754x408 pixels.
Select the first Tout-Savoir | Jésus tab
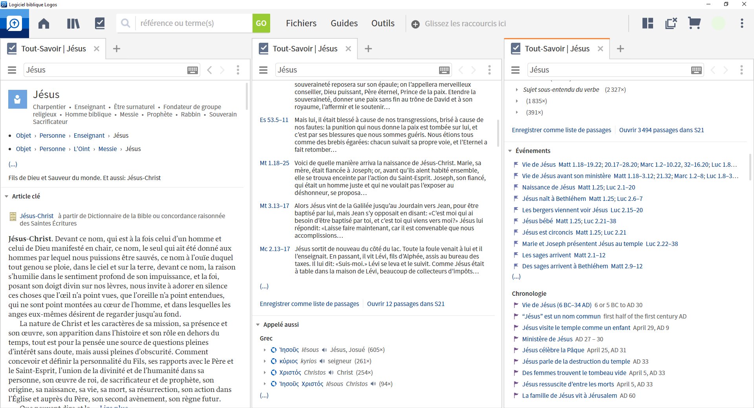click(x=53, y=49)
